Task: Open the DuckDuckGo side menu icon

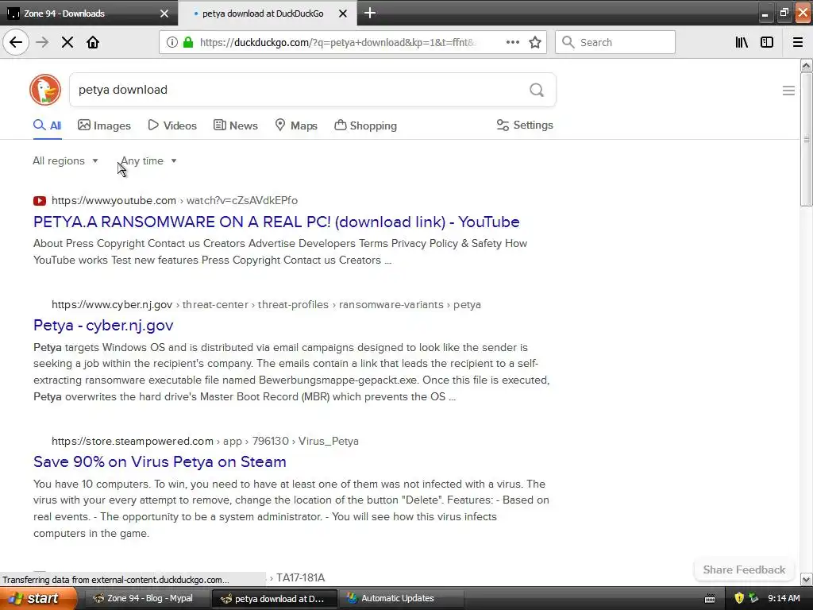Action: point(788,91)
